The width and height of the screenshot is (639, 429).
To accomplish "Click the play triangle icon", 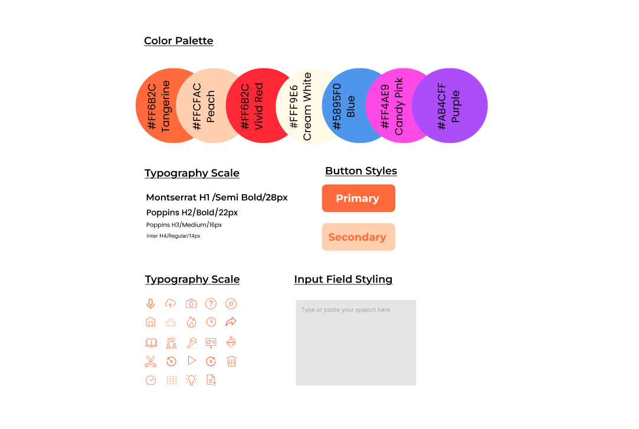I will click(192, 361).
